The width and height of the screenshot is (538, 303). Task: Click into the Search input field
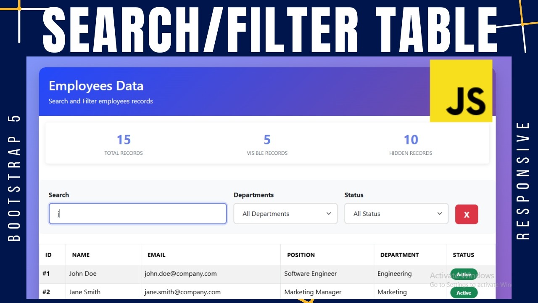point(138,214)
